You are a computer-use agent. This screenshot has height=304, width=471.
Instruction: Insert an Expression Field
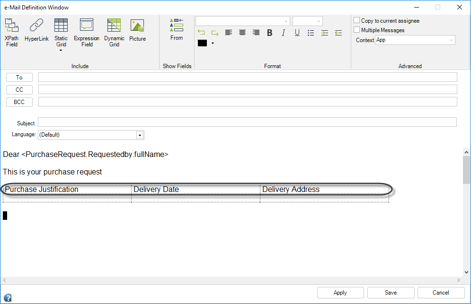(x=87, y=33)
